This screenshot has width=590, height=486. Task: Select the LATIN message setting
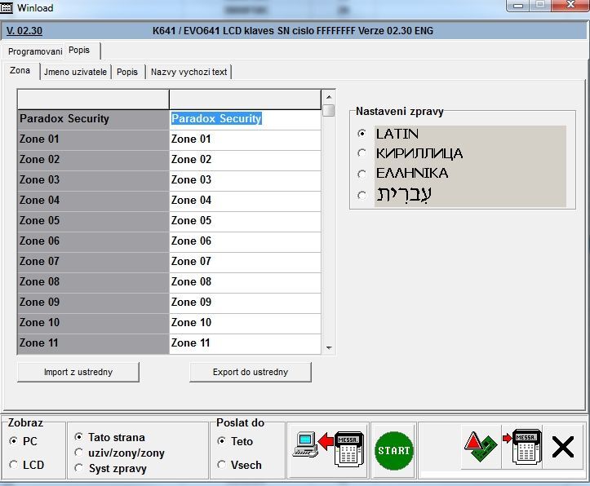(362, 134)
